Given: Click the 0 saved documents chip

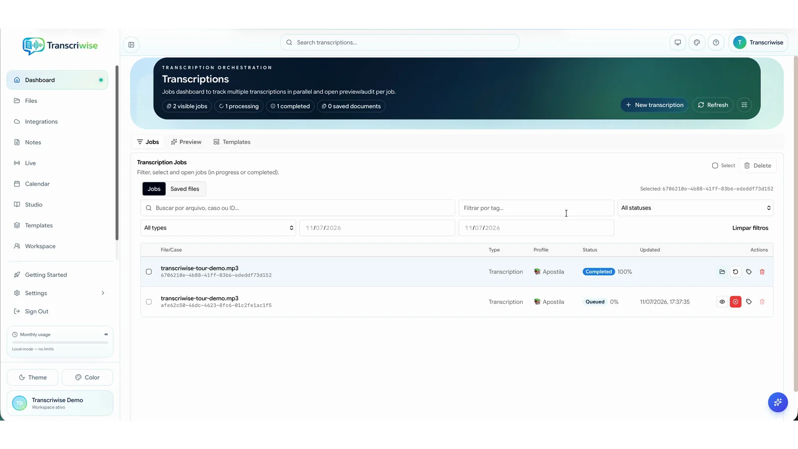Looking at the screenshot, I should coord(351,106).
